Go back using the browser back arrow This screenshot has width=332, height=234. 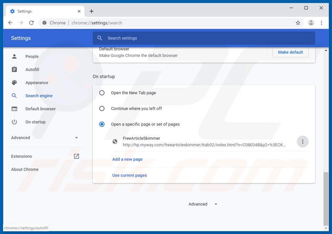tap(11, 23)
